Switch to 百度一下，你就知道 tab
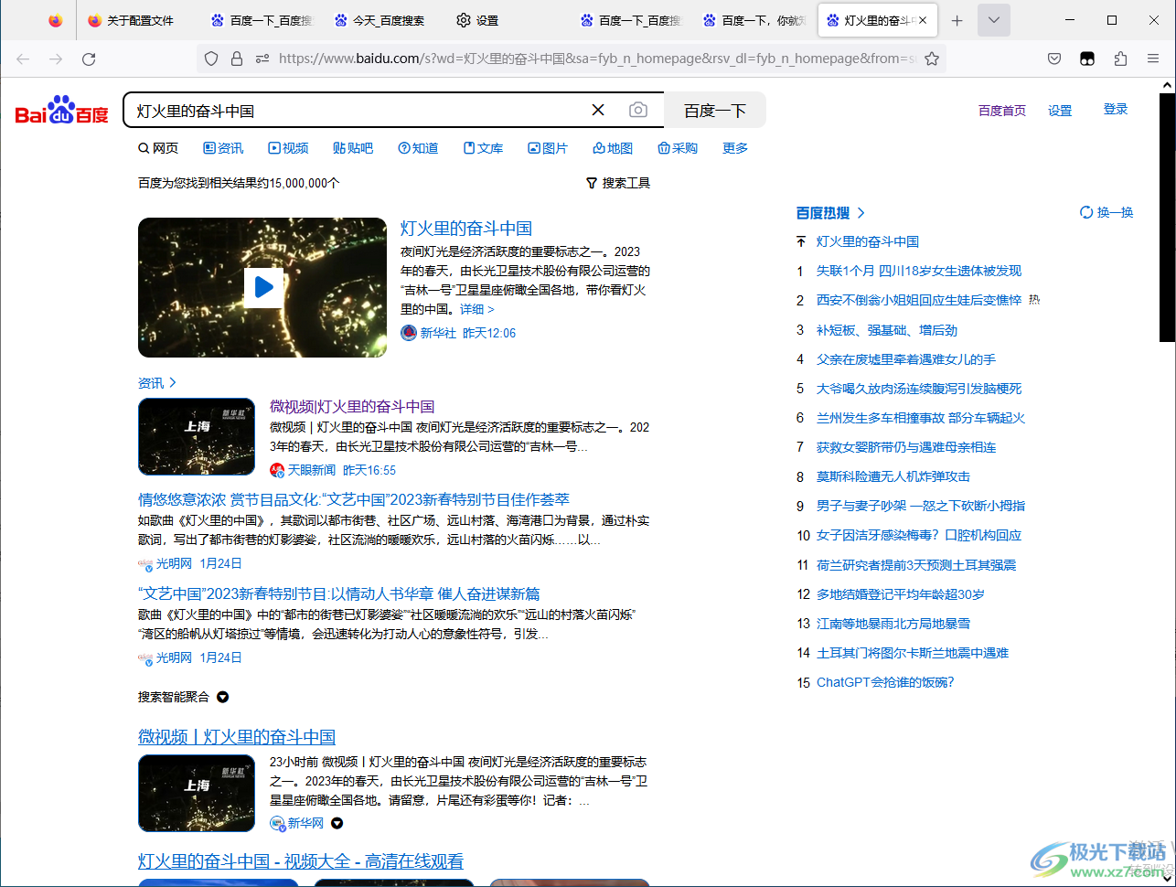Screen dimensions: 1176x887 pos(755,20)
